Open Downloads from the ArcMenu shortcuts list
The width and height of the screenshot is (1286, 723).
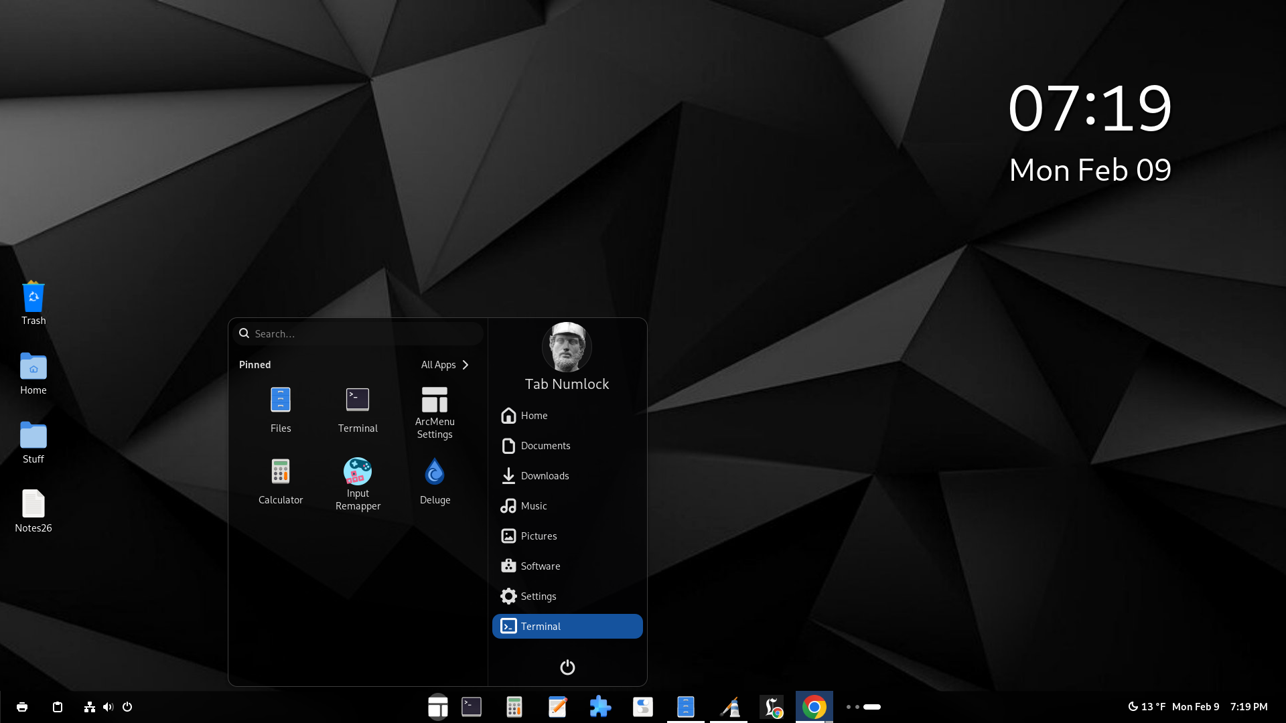point(567,476)
